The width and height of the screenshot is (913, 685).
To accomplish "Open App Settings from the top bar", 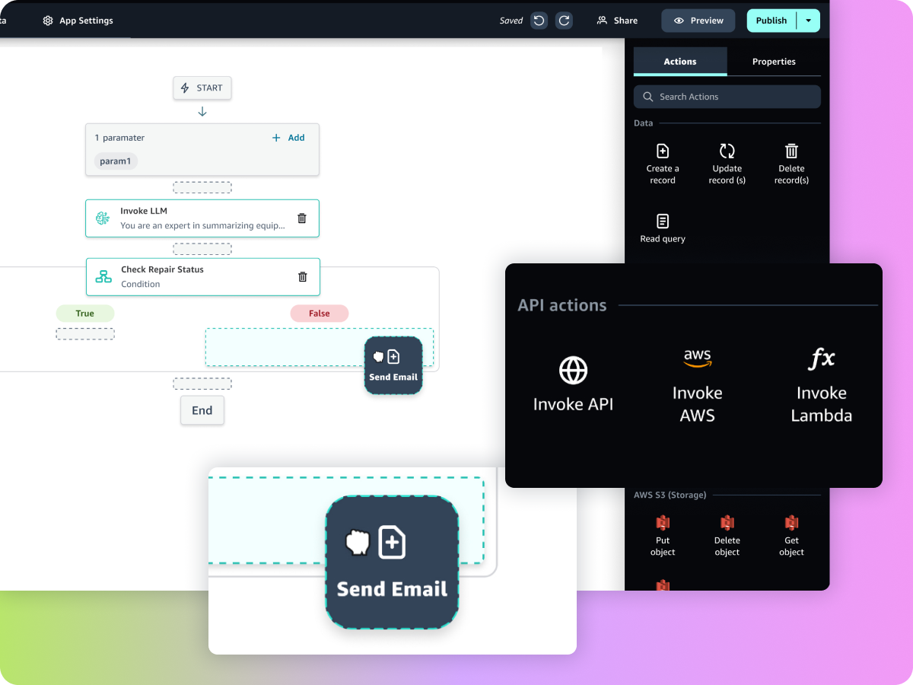I will (x=78, y=21).
